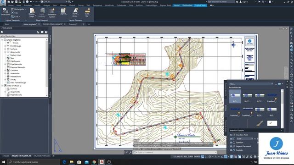Image resolution: width=294 pixels, height=165 pixels.
Task: Switch to PLANTA PERFIL A0 layout tab
Action: (42, 156)
